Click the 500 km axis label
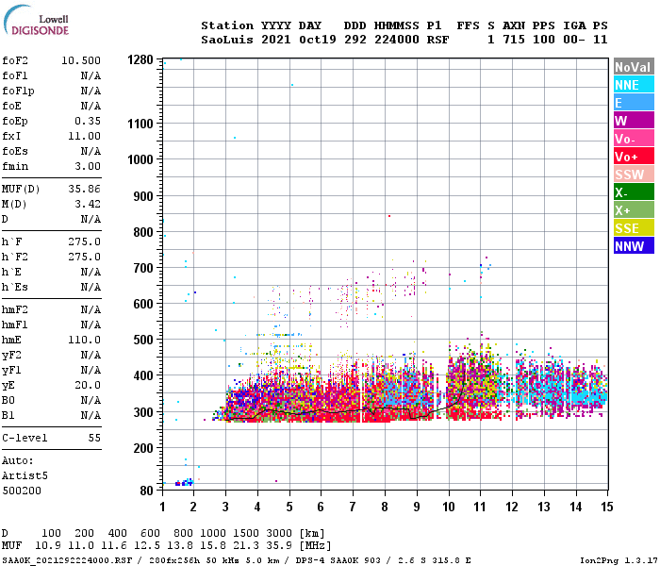 pos(143,340)
